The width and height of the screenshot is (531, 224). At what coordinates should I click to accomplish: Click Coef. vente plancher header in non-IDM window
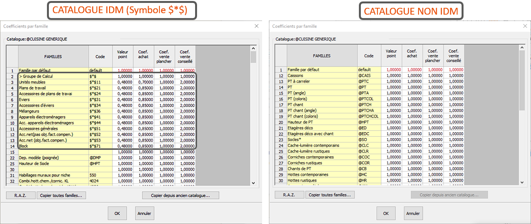pos(433,56)
